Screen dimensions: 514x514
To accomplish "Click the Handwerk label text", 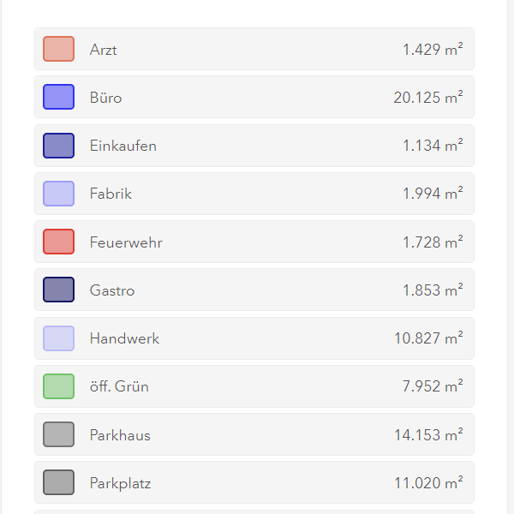I will [124, 338].
